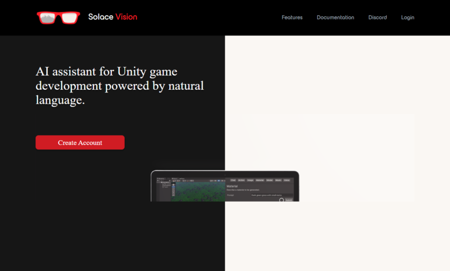Click the Create Account button
Viewport: 450px width, 271px height.
80,142
